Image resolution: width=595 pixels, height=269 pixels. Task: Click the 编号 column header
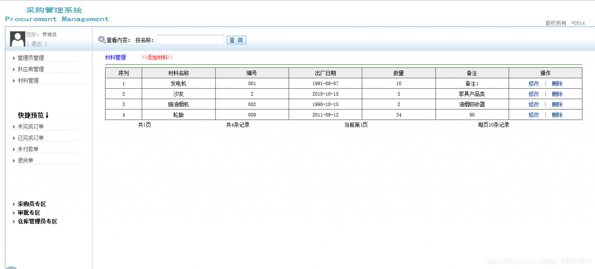click(x=252, y=73)
